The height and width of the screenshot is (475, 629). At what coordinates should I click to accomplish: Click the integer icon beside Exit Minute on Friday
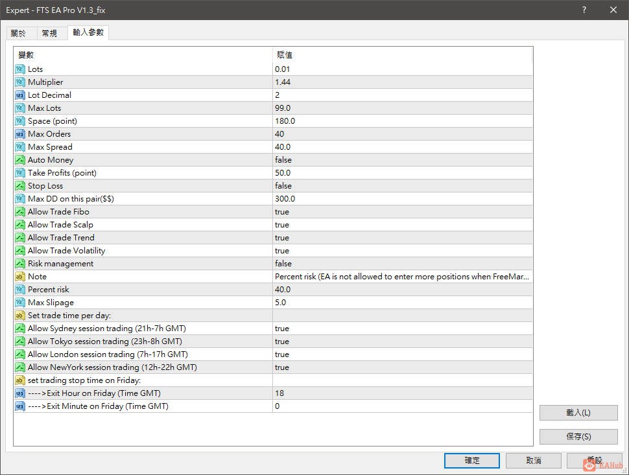19,406
